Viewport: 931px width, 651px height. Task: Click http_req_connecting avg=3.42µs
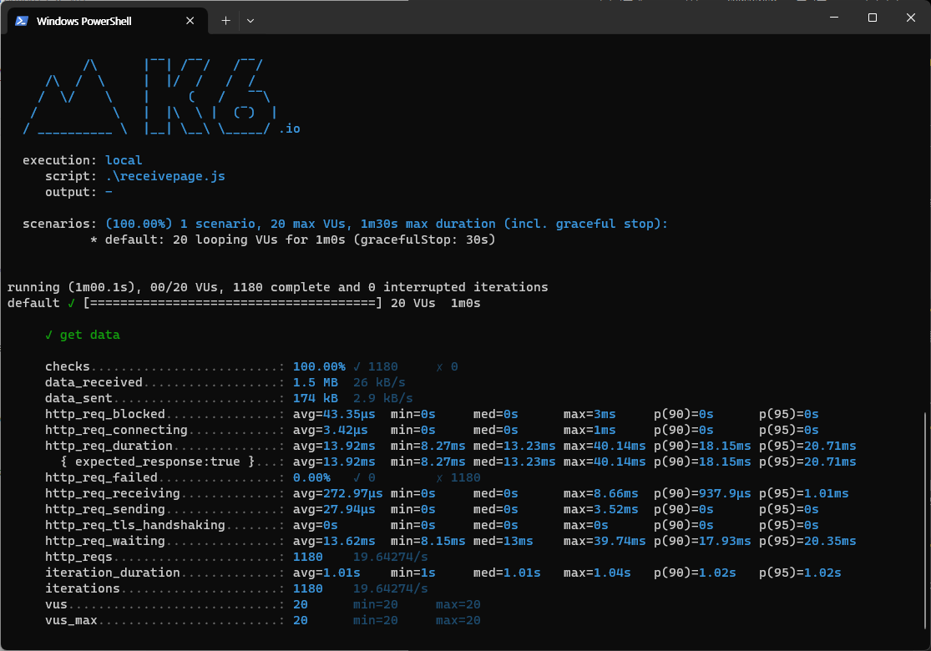pyautogui.click(x=330, y=430)
